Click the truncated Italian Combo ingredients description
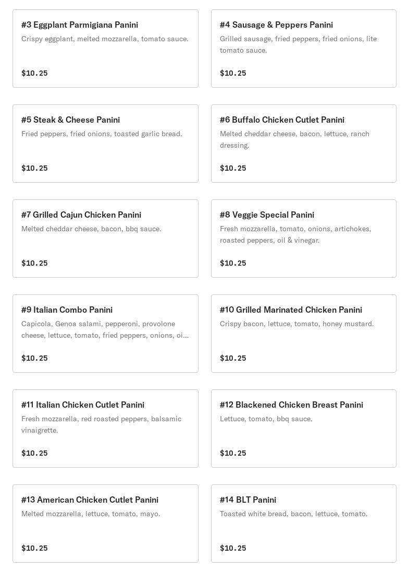This screenshot has width=409, height=570. pyautogui.click(x=105, y=329)
